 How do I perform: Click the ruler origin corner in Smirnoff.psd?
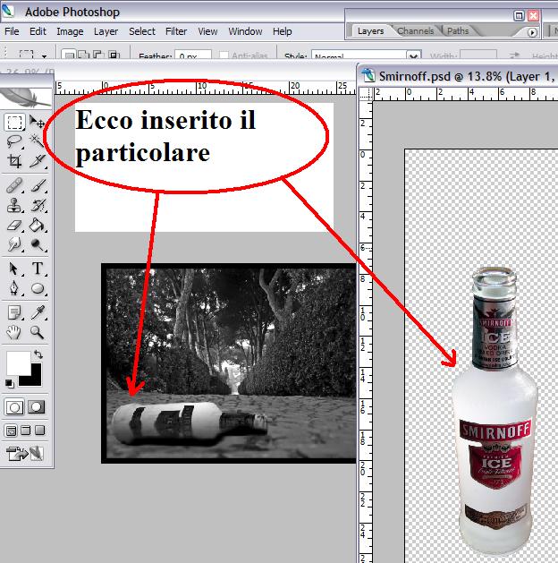point(366,94)
